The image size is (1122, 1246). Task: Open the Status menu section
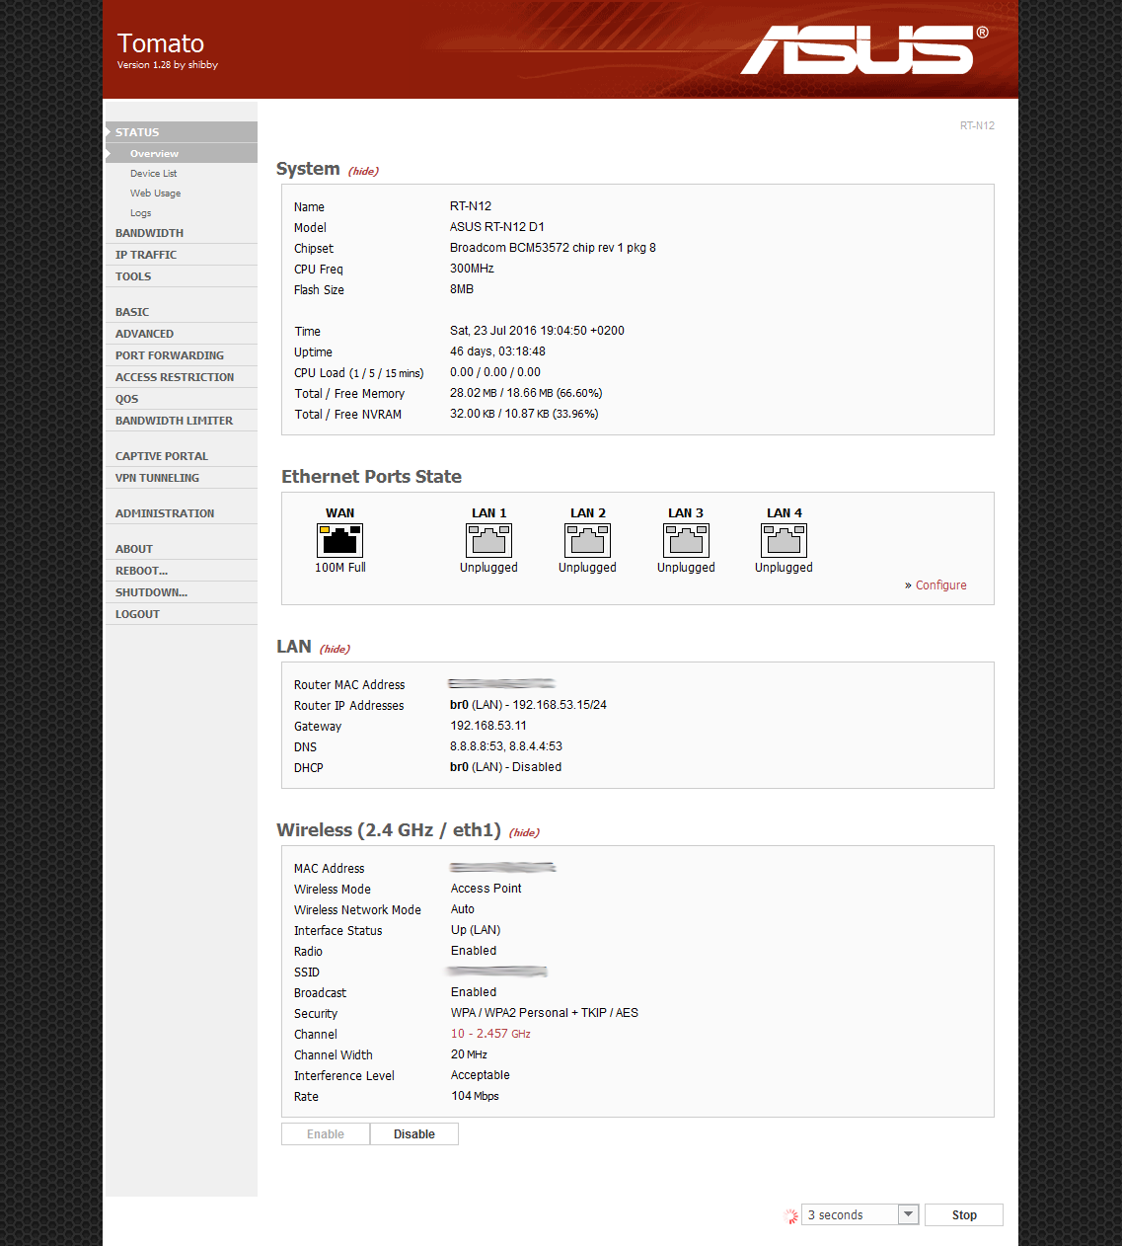pos(182,132)
